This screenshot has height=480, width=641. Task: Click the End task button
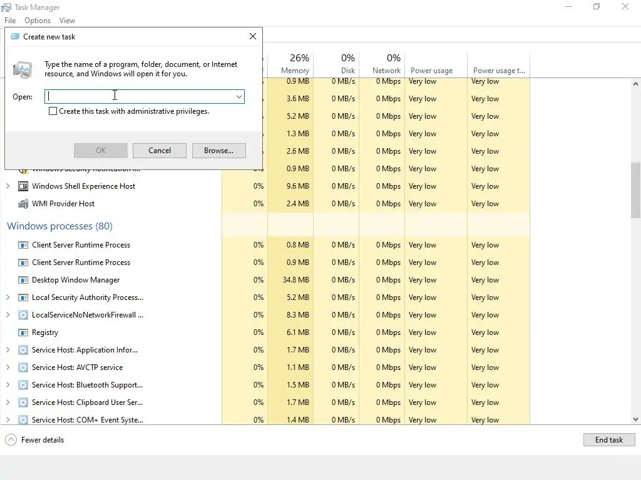click(609, 440)
